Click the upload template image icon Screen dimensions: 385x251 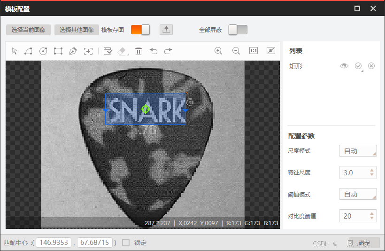coord(166,30)
